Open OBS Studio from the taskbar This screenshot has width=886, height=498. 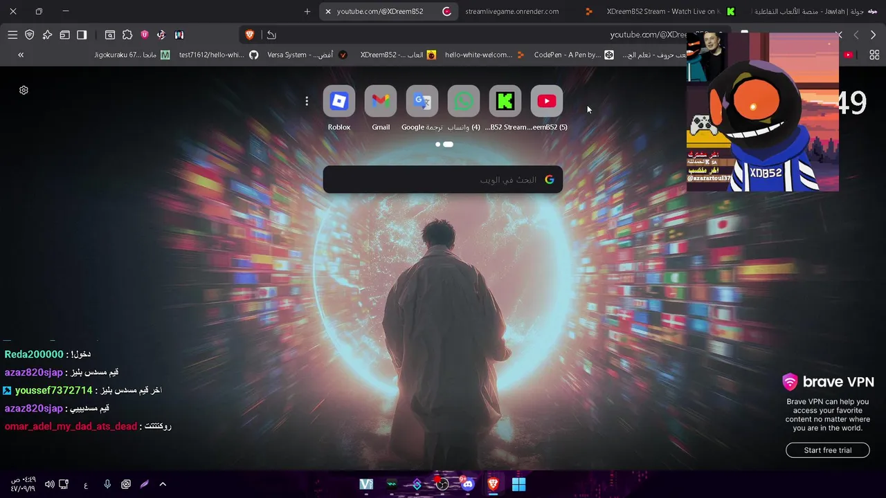(x=442, y=484)
